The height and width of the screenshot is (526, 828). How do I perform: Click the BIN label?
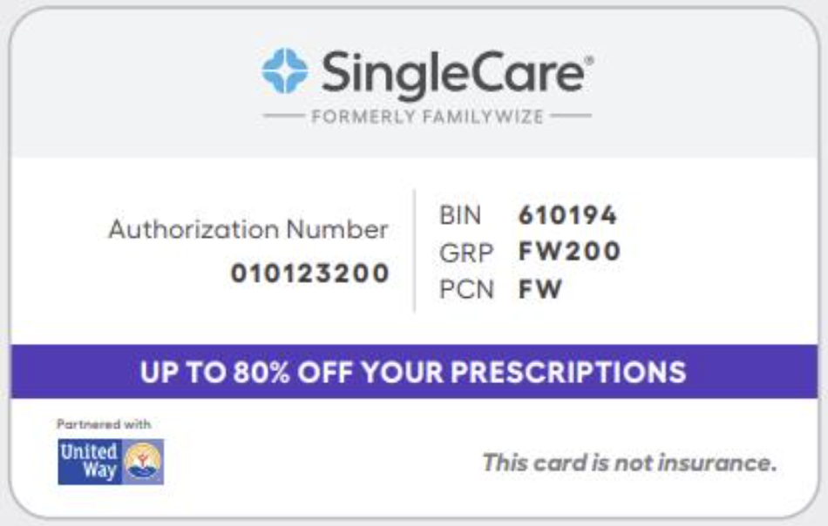point(463,214)
